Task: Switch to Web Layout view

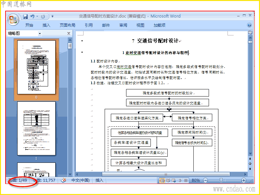Action: 174,180
